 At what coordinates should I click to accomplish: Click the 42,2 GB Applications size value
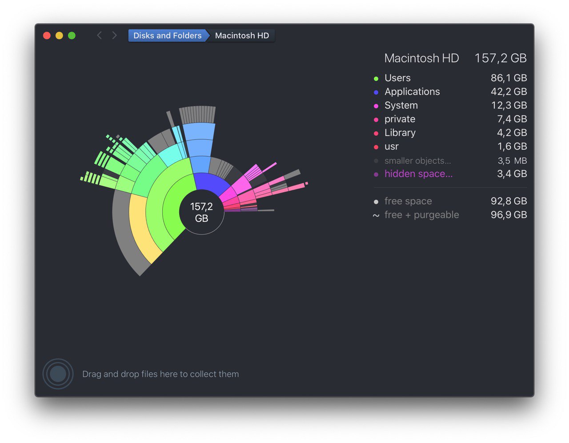(x=509, y=92)
